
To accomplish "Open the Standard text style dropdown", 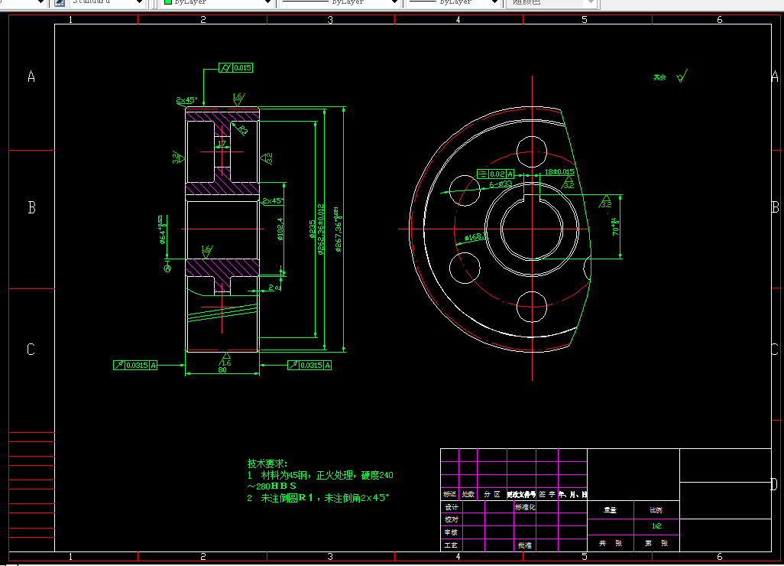I will coord(141,2).
